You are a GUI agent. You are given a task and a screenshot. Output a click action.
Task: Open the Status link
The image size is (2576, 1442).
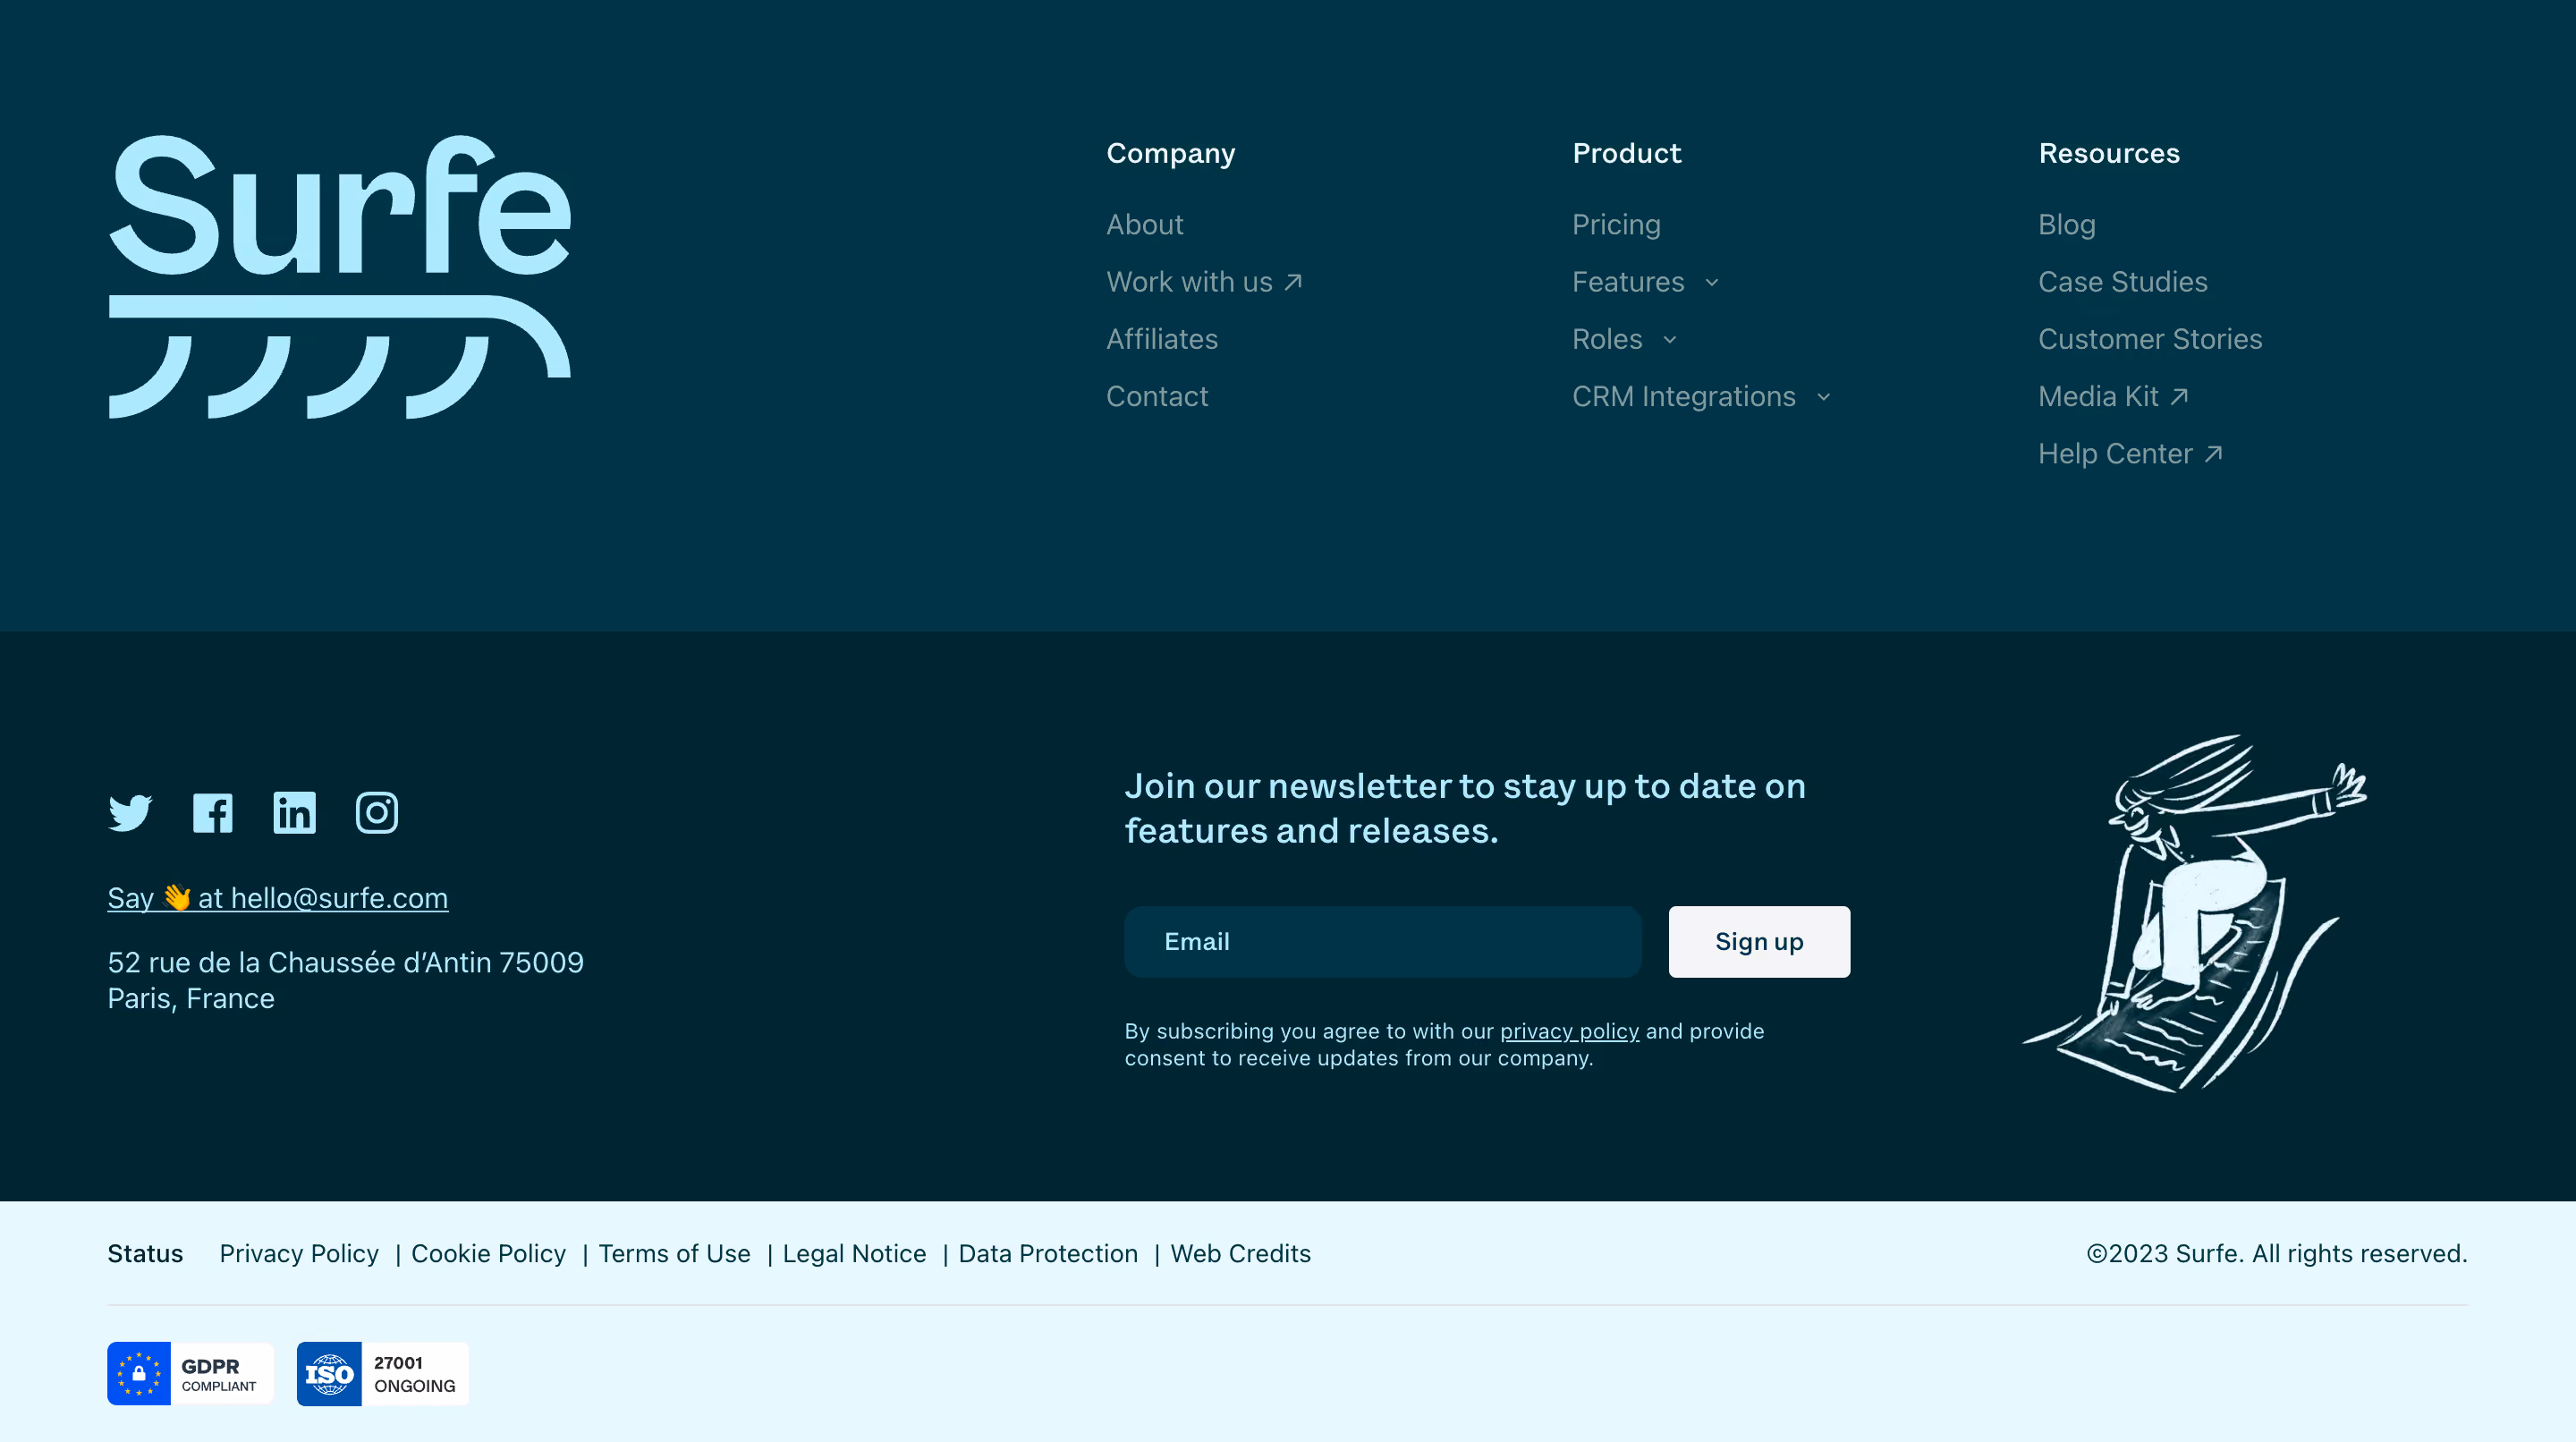coord(145,1254)
